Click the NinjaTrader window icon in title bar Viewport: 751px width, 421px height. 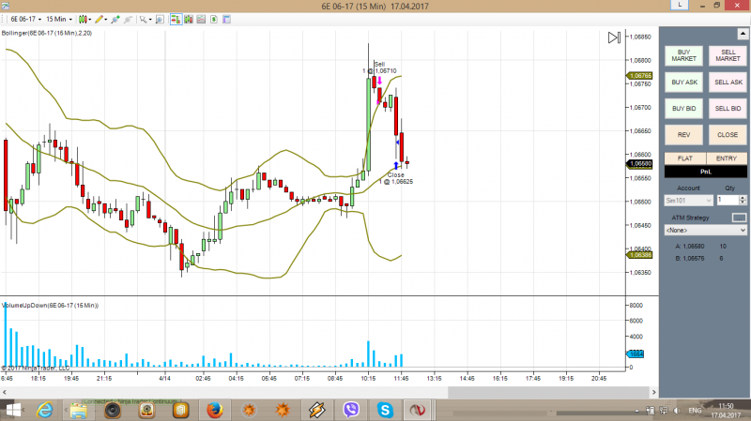[6, 6]
